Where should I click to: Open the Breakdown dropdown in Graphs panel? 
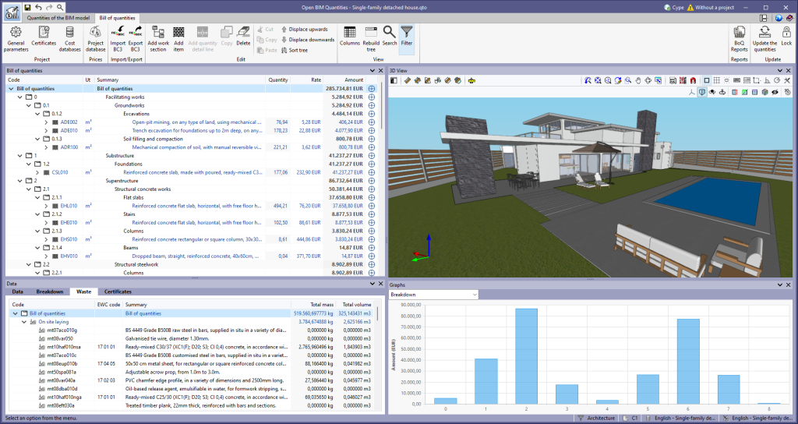click(433, 295)
